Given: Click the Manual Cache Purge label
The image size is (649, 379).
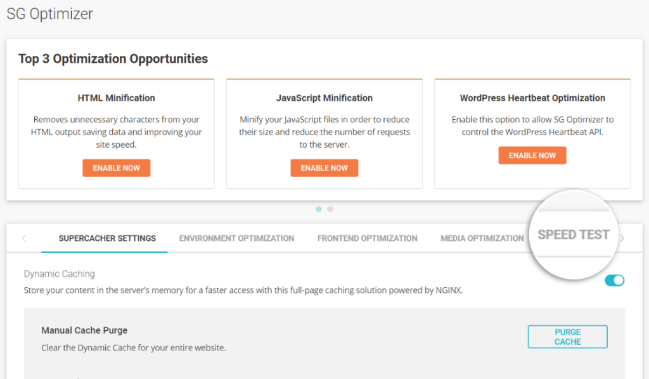Looking at the screenshot, I should 84,330.
